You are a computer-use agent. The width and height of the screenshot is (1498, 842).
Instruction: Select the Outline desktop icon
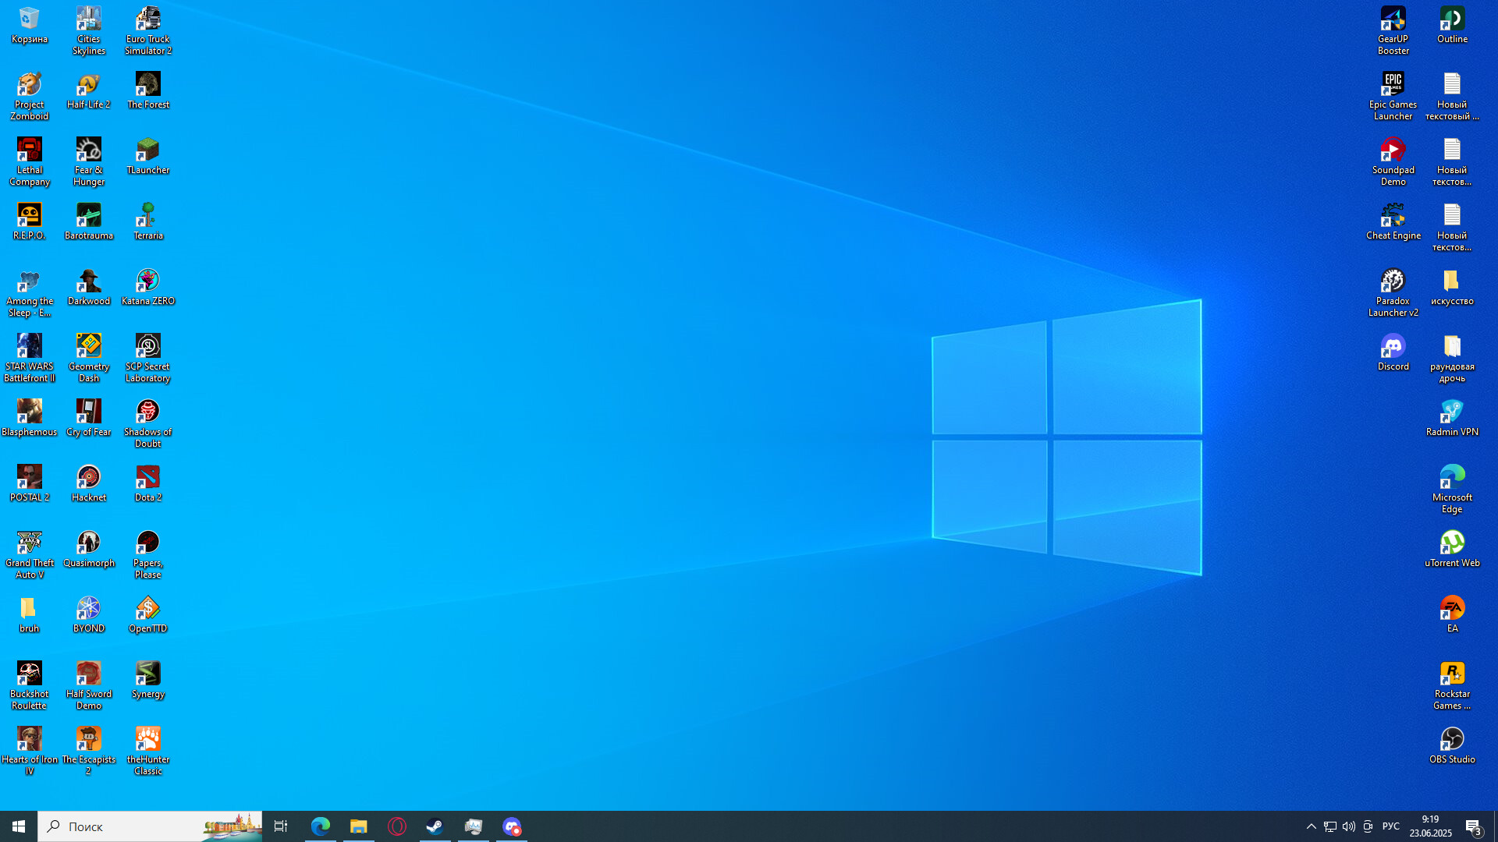[1453, 26]
